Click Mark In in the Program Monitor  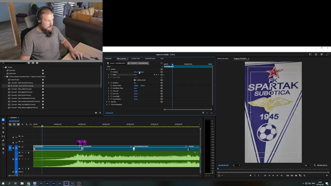(x=255, y=175)
